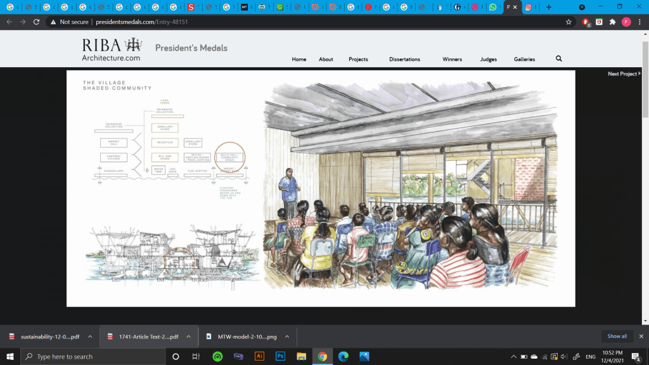Expand options for 1741-Article Text PDF download

click(189, 336)
